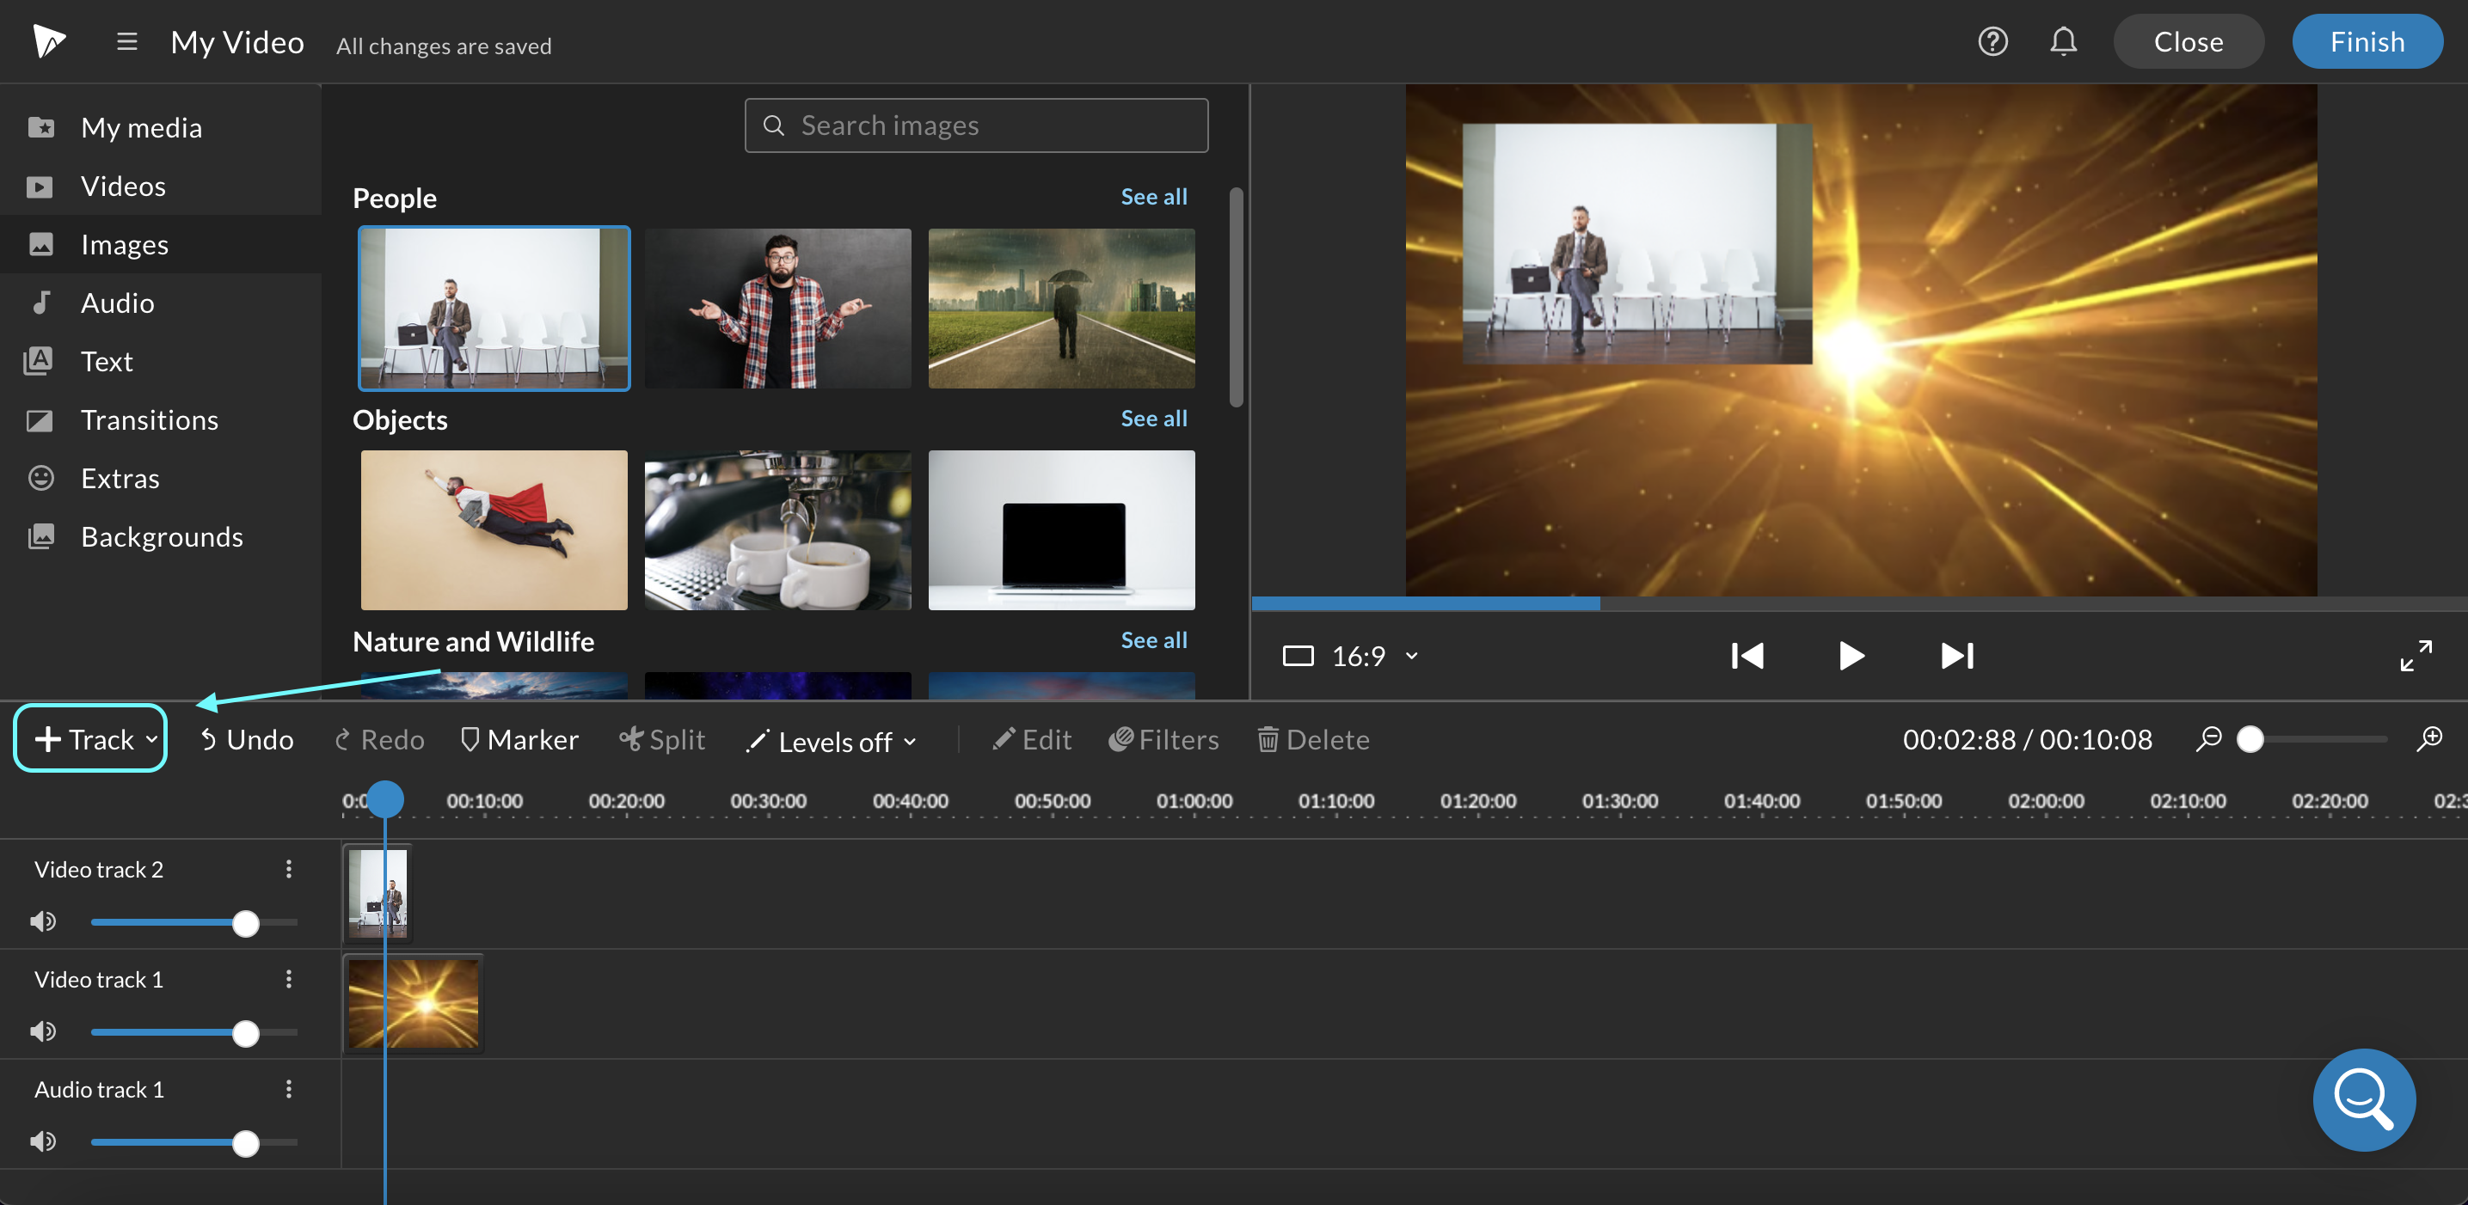This screenshot has height=1205, width=2468.
Task: Click the businessman image thumbnail in People
Action: (x=493, y=309)
